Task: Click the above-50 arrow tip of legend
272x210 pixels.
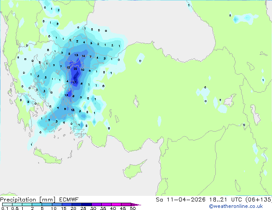Action: tap(136, 204)
